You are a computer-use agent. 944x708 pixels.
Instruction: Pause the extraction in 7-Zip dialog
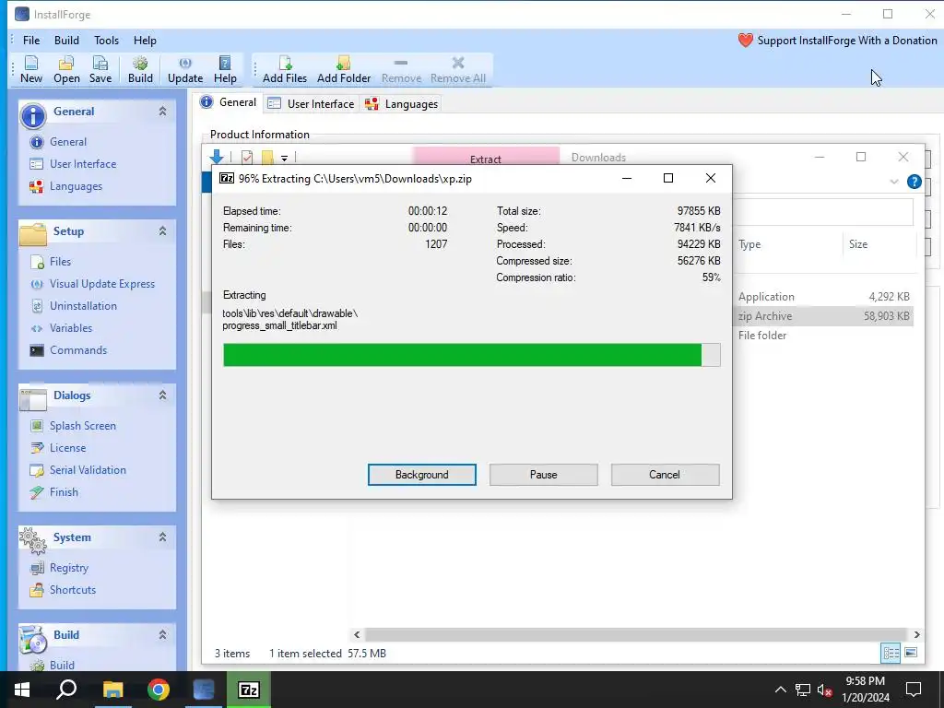point(544,475)
